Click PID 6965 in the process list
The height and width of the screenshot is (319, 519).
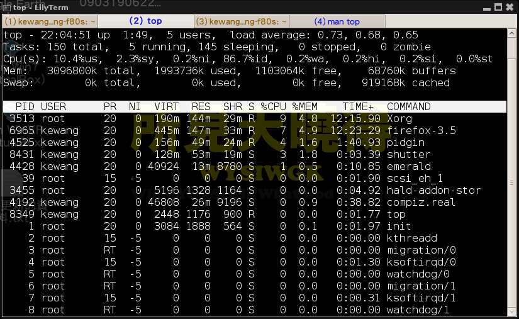click(22, 130)
